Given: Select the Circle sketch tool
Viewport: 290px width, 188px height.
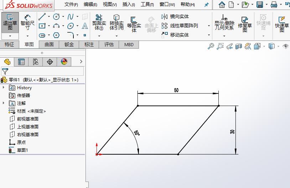Looking at the screenshot, I should pos(56,17).
